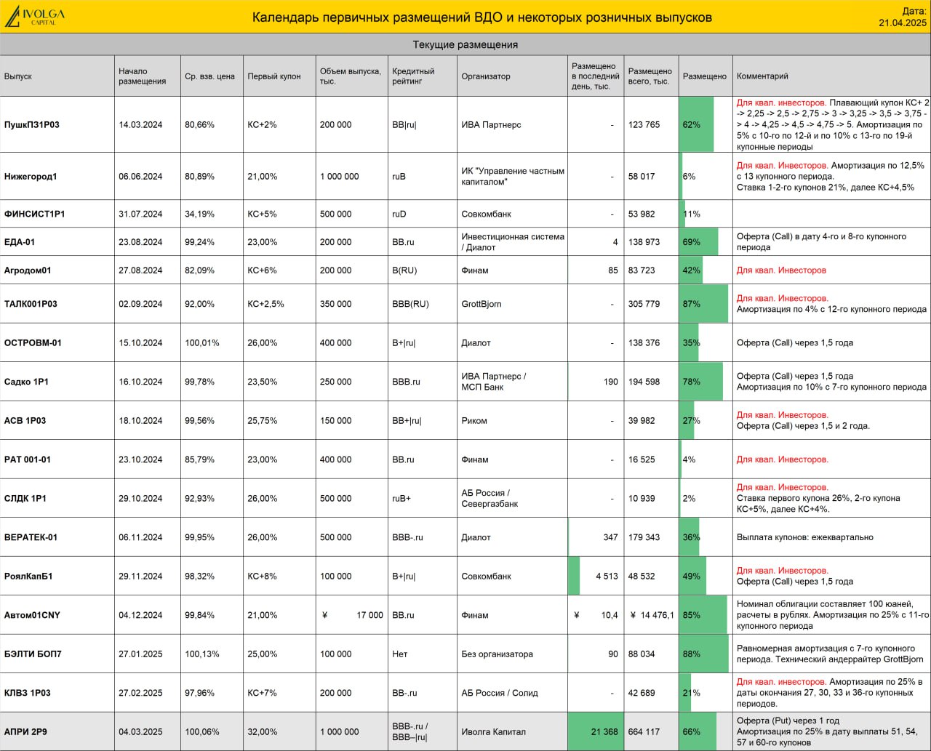Click the date value 21.04.2025
The width and height of the screenshot is (931, 751).
point(903,23)
